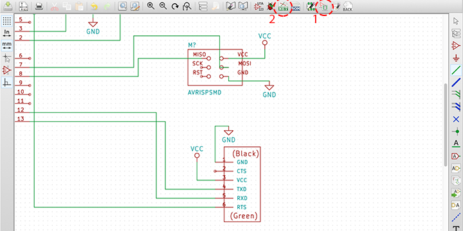Viewport: 463px width, 231px height.
Task: Zoom in on the schematic
Action: click(150, 6)
